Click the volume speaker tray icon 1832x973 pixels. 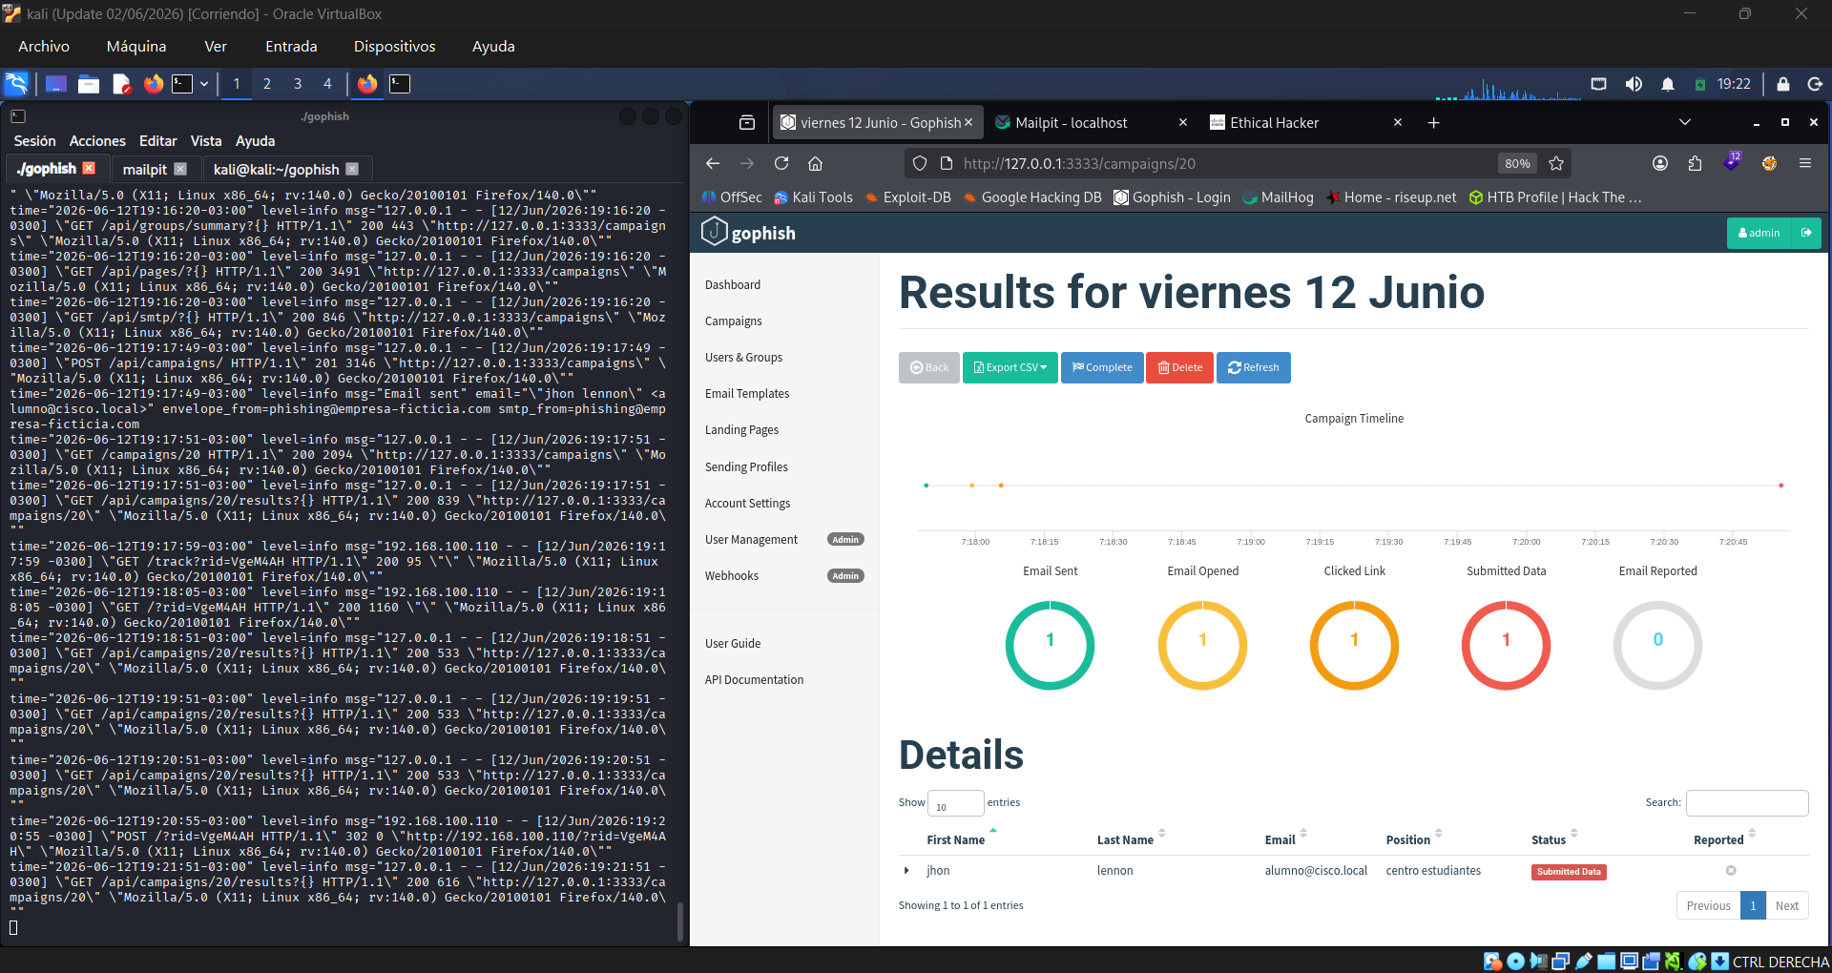[1634, 84]
